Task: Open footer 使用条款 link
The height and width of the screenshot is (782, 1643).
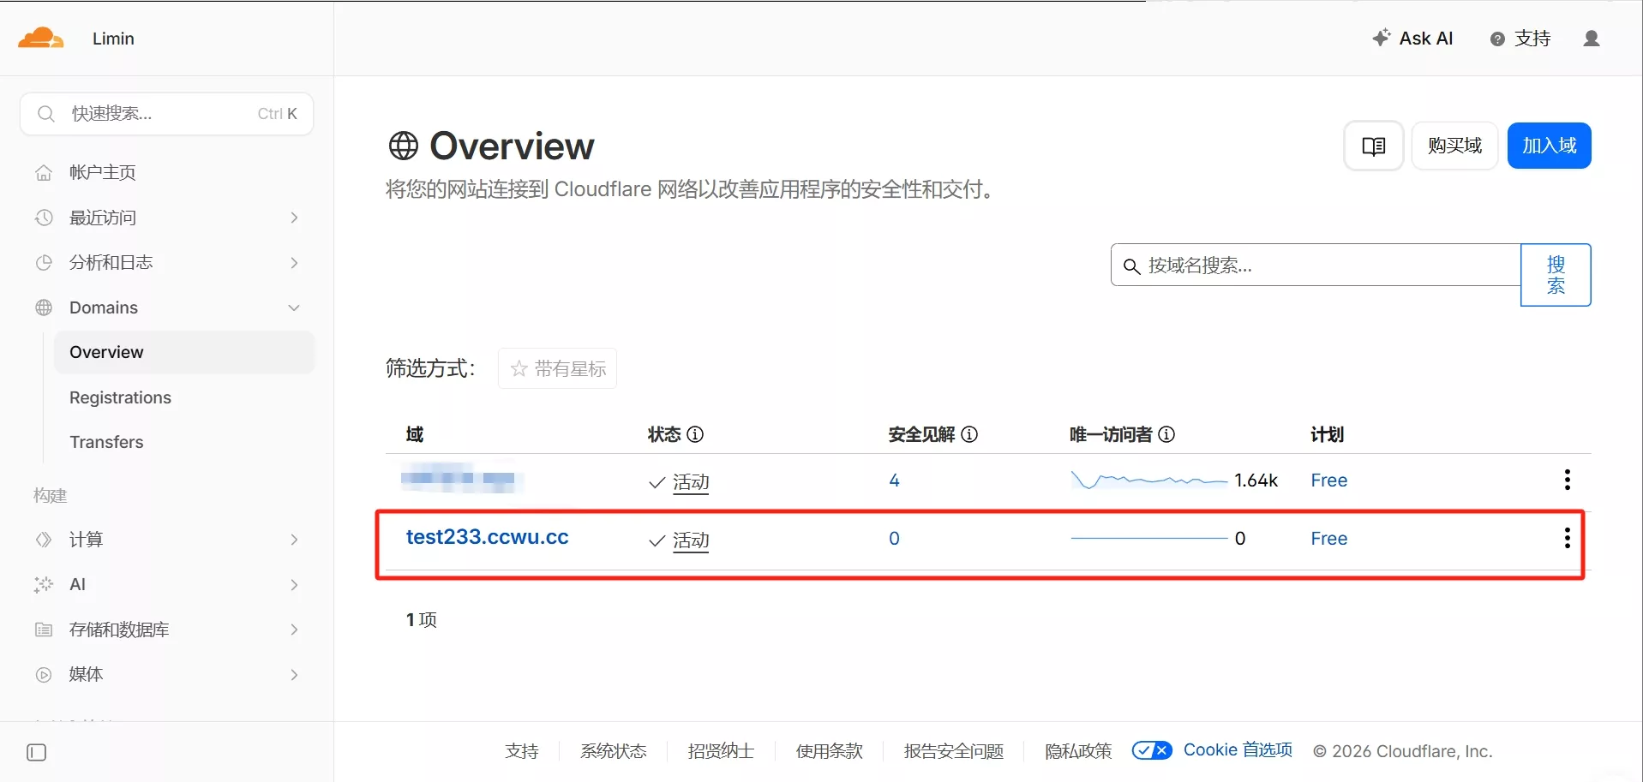Action: click(829, 751)
